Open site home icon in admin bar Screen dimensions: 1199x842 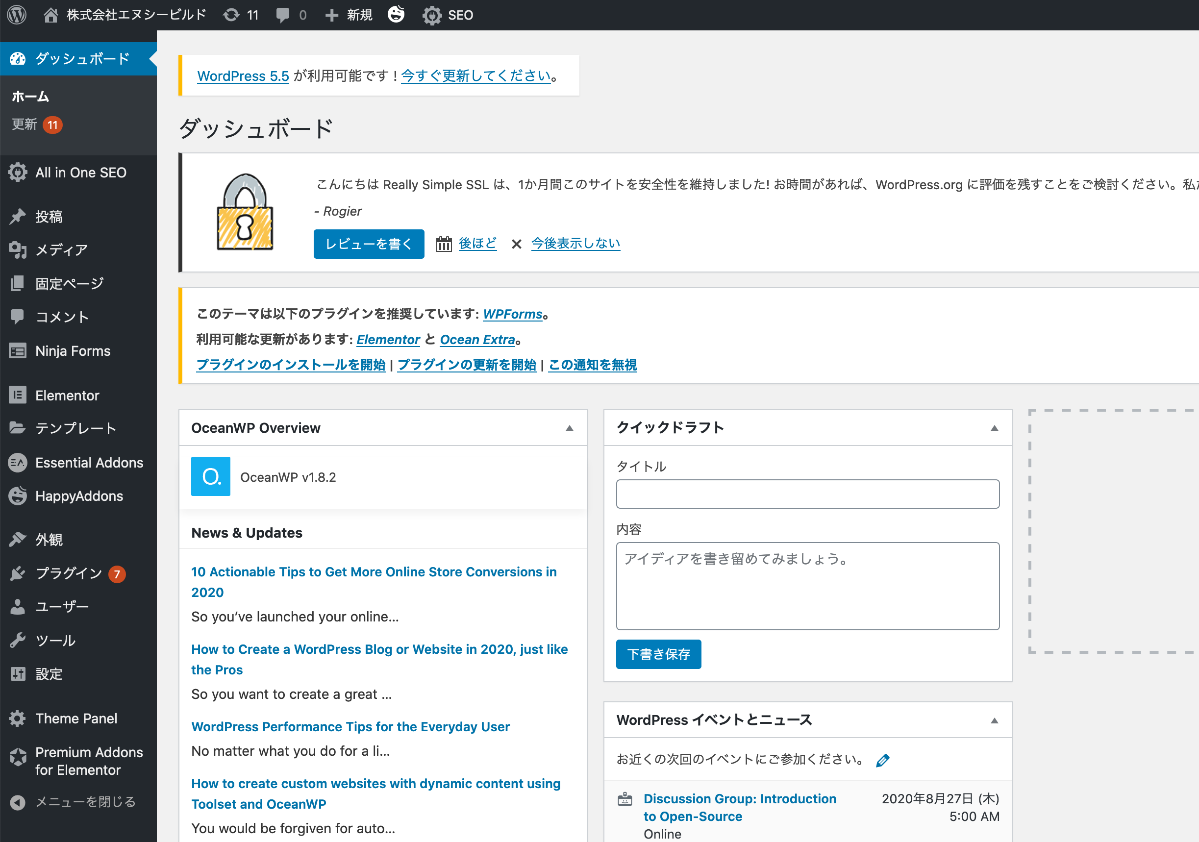pos(50,15)
